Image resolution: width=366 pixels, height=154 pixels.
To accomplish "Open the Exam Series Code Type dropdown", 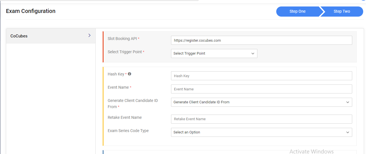I will tap(261, 132).
